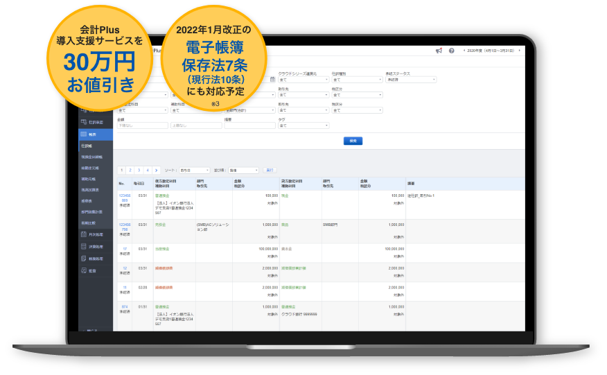Click the 01/31 date in entry 874 row

click(143, 307)
